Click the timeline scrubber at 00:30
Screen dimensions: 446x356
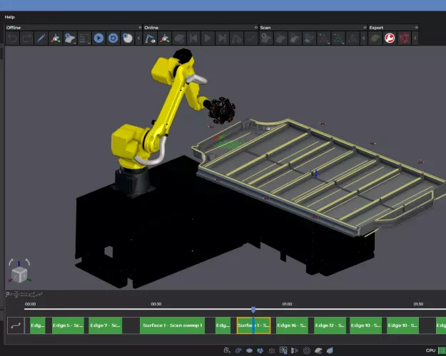tap(156, 308)
